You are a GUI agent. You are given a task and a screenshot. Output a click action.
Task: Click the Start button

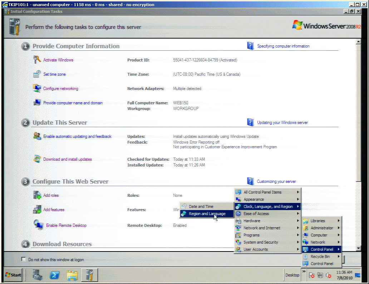tap(13, 275)
